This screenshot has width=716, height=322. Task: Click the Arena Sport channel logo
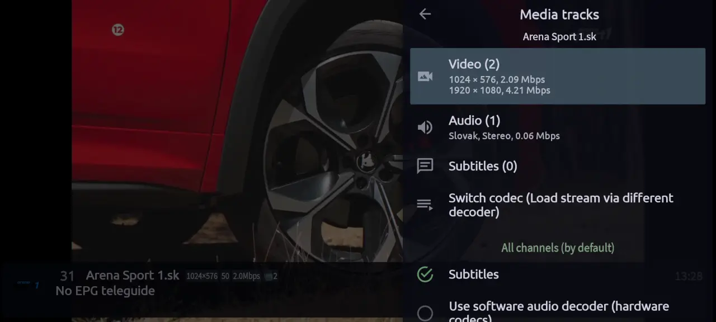click(27, 284)
